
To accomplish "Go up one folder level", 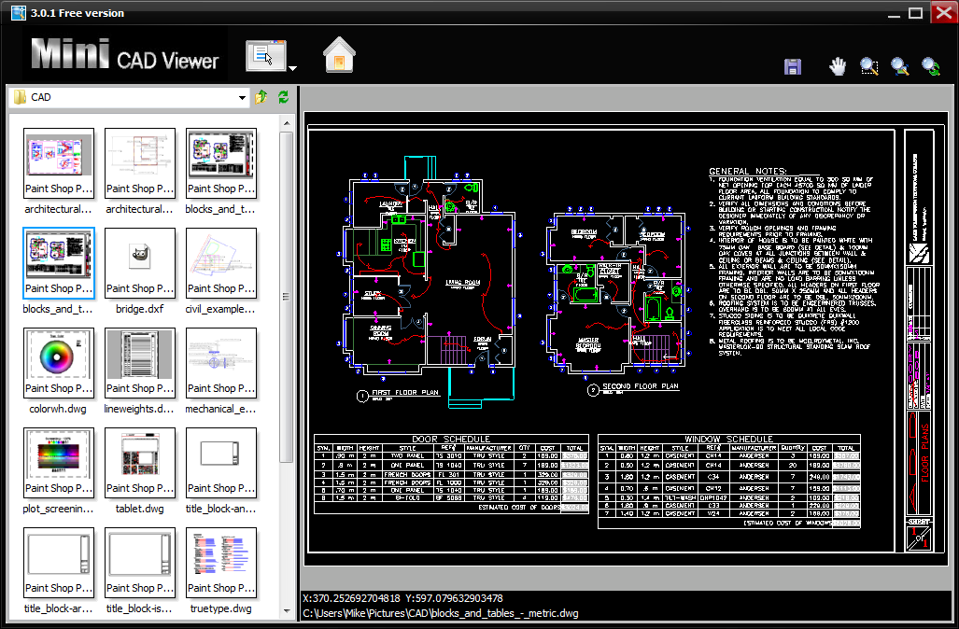I will coord(261,96).
